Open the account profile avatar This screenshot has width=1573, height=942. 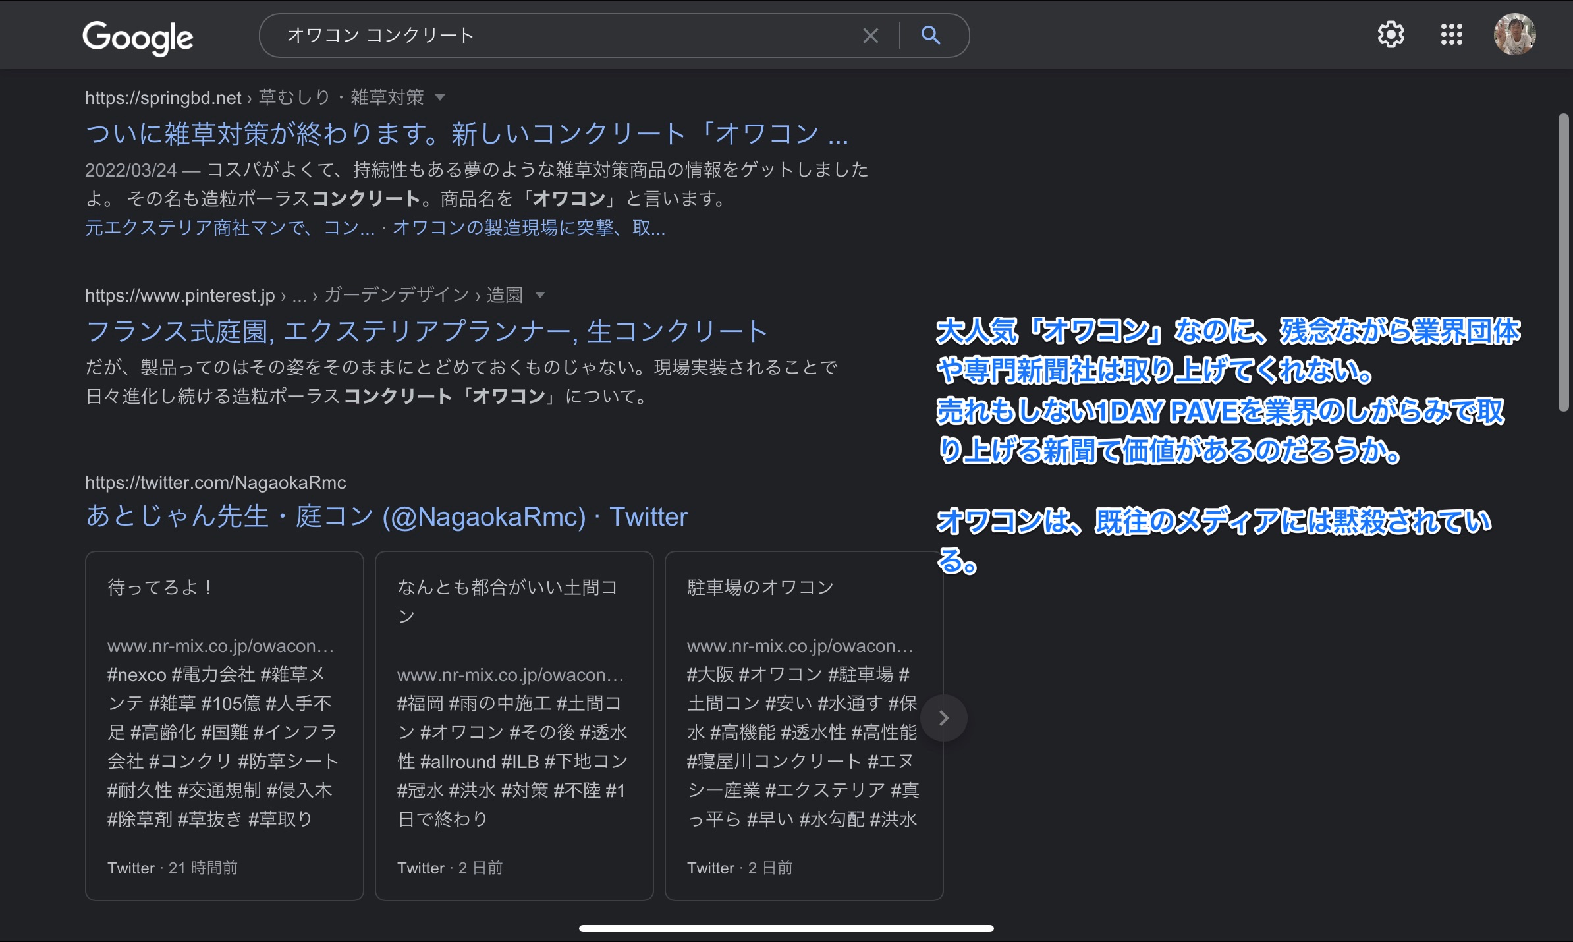[x=1514, y=34]
